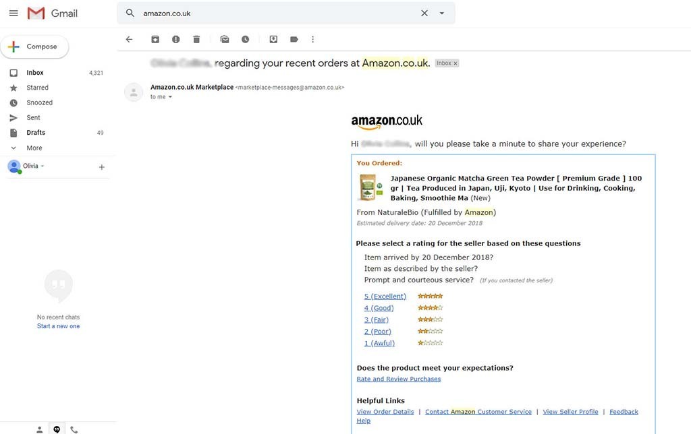Open the search options dropdown arrow
The width and height of the screenshot is (691, 434).
441,13
